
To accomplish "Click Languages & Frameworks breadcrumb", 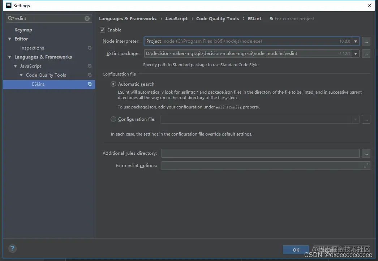I will [128, 18].
